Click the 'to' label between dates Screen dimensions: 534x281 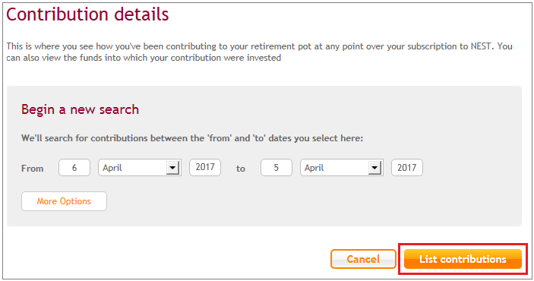pos(241,169)
